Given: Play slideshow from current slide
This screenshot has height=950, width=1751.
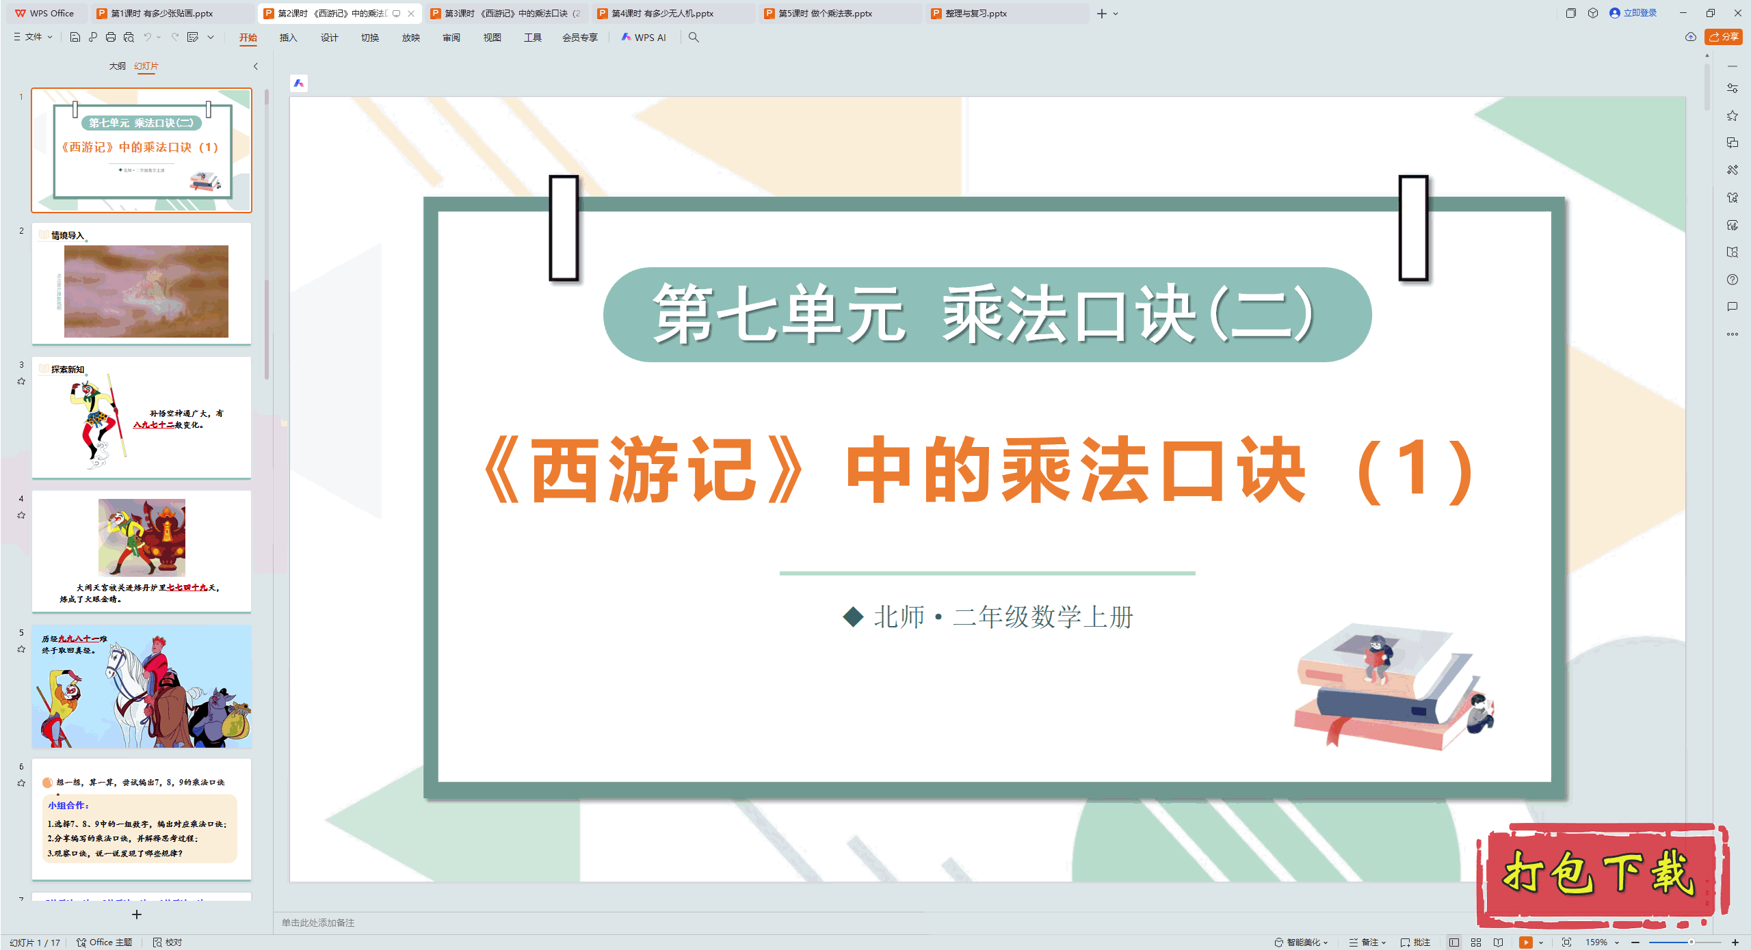Looking at the screenshot, I should tap(1526, 942).
